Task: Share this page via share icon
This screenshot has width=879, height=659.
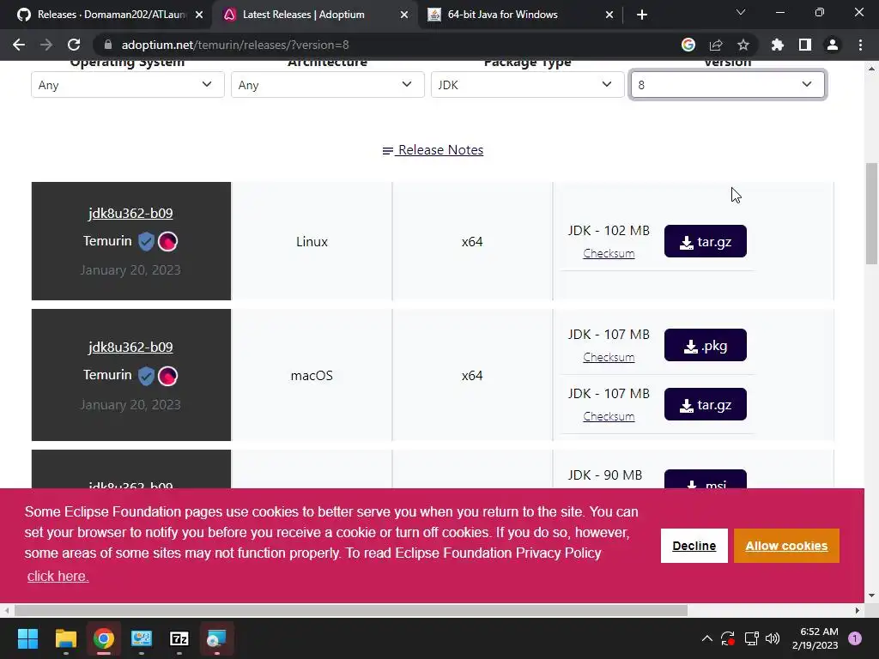Action: coord(716,45)
